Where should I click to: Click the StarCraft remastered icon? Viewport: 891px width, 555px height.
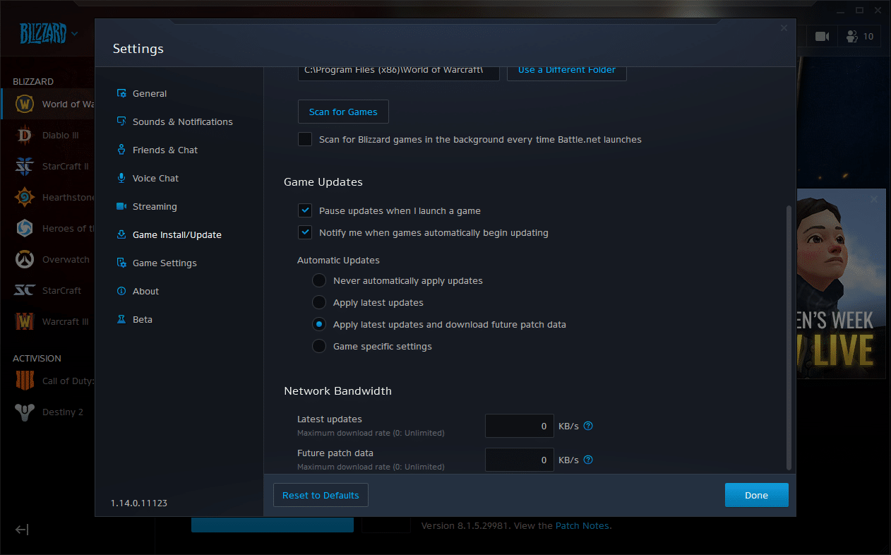point(25,290)
